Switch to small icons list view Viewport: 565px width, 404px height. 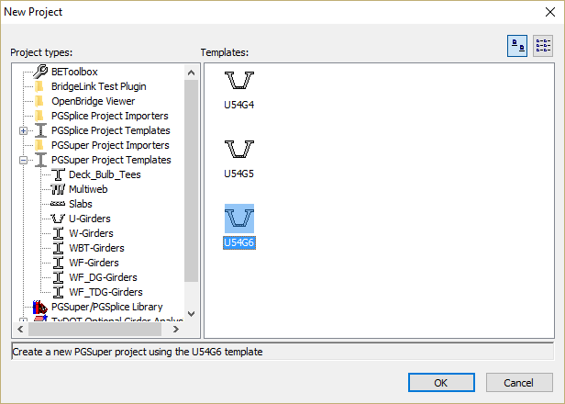(542, 47)
